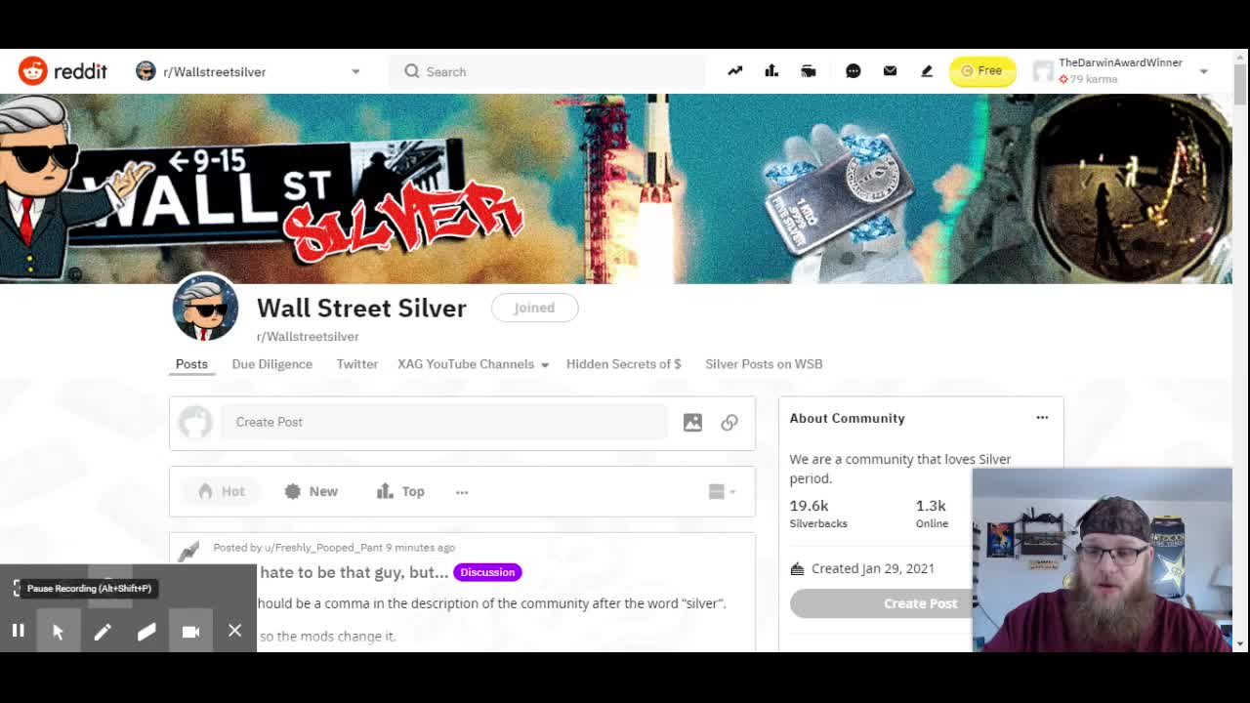Screen dimensions: 1250x703
Task: Open the Chat bubble icon
Action: [x=853, y=70]
